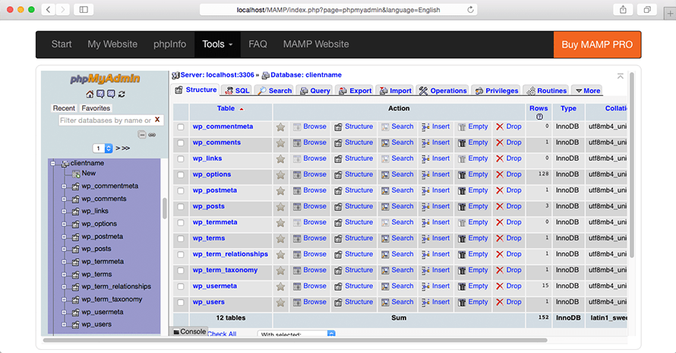Click Empty trash icon for wp_terms row

(x=462, y=239)
